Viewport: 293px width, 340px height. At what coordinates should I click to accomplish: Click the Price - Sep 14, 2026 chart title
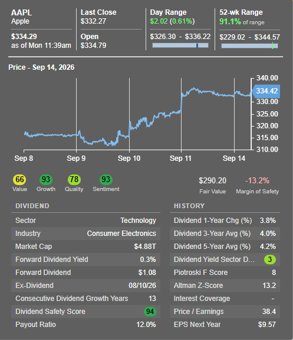point(41,67)
